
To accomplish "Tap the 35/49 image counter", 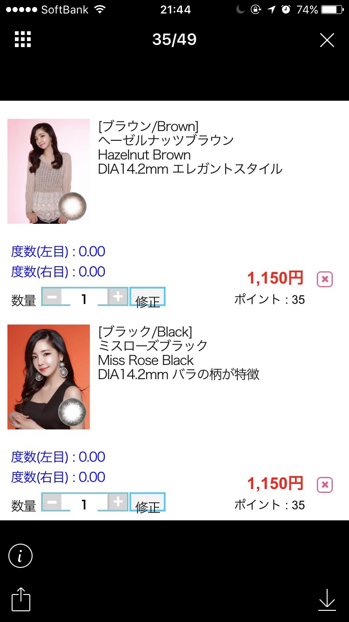I will coord(174,40).
